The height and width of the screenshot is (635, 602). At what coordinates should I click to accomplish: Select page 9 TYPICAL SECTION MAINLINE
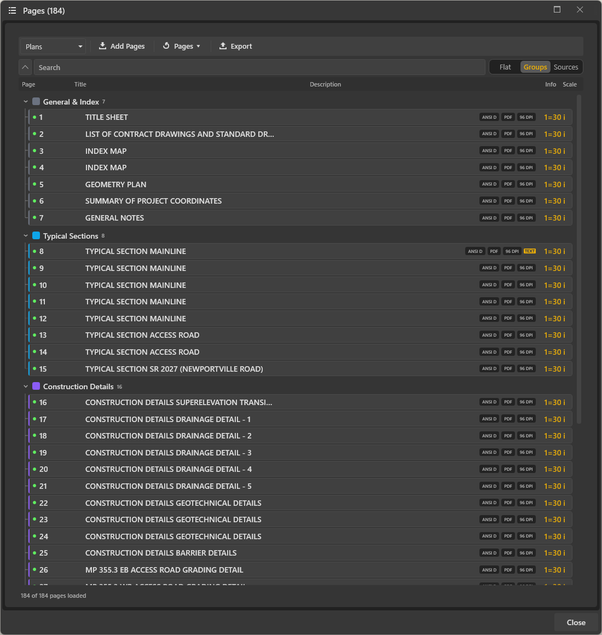300,268
